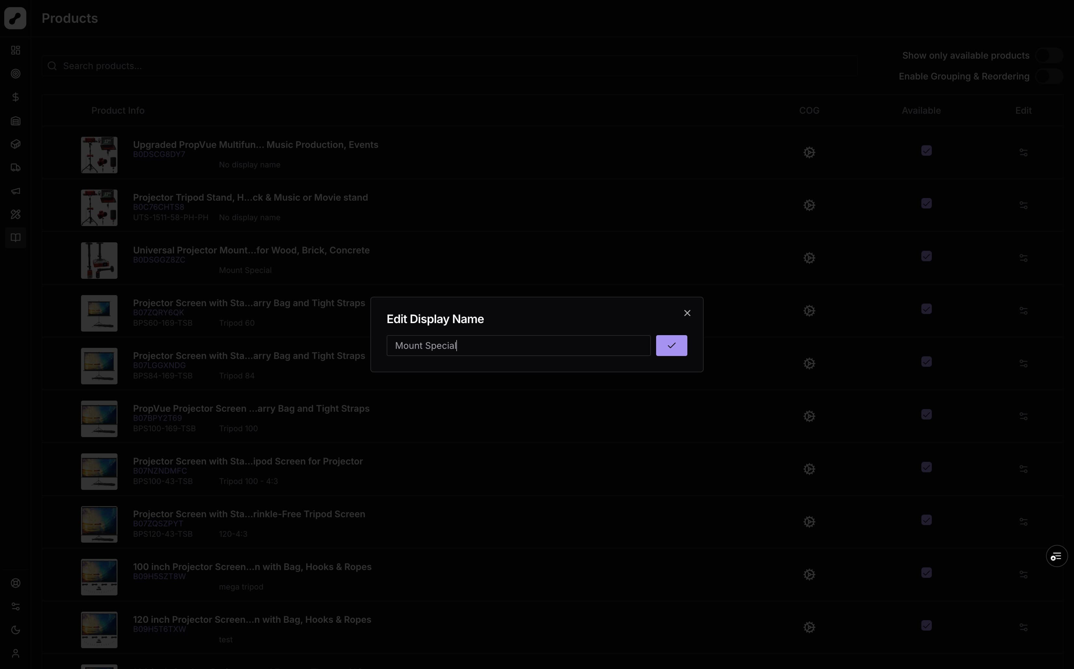
Task: Click SKU text "UTS-1511-58-PH-PH"
Action: coord(171,218)
